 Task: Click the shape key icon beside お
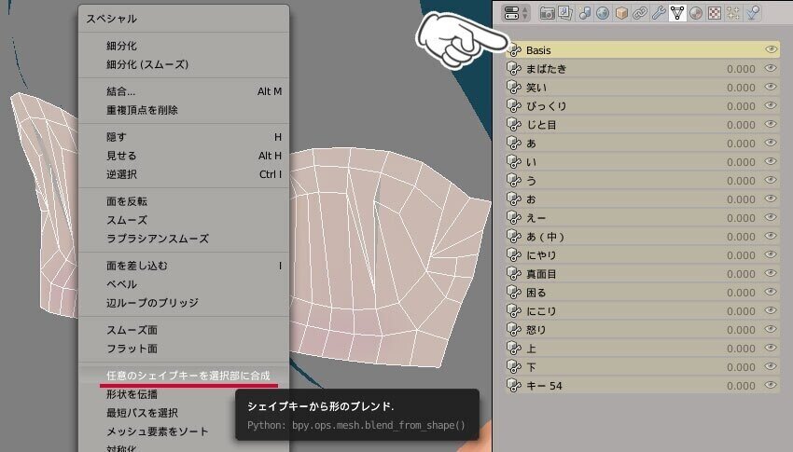point(514,199)
